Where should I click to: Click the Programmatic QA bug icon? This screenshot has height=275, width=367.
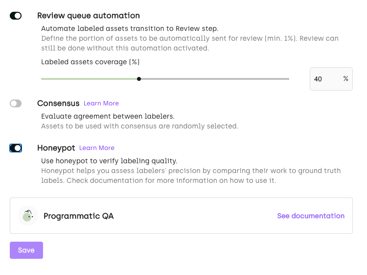coord(27,216)
